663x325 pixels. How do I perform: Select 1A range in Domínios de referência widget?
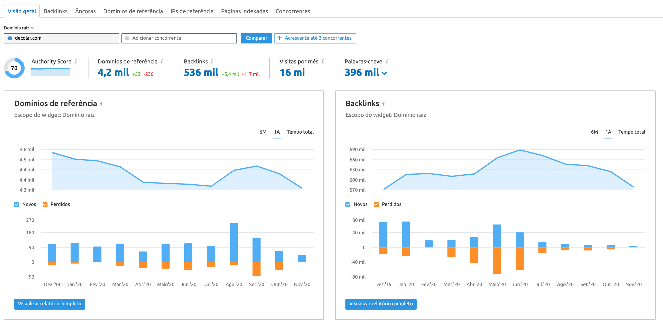[277, 132]
